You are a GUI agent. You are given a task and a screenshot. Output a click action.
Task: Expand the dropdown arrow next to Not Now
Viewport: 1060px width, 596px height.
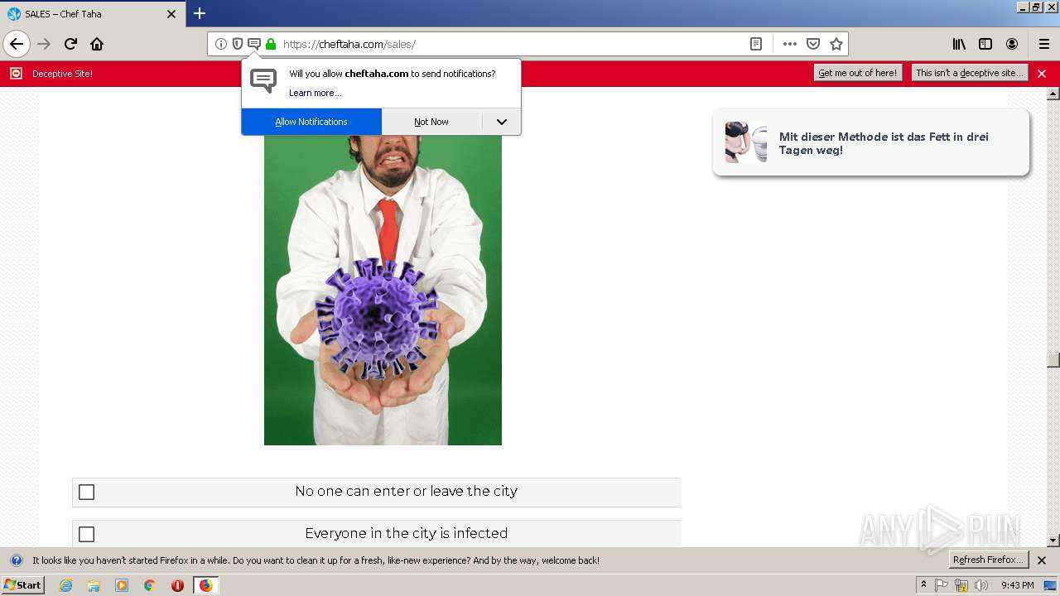coord(502,122)
